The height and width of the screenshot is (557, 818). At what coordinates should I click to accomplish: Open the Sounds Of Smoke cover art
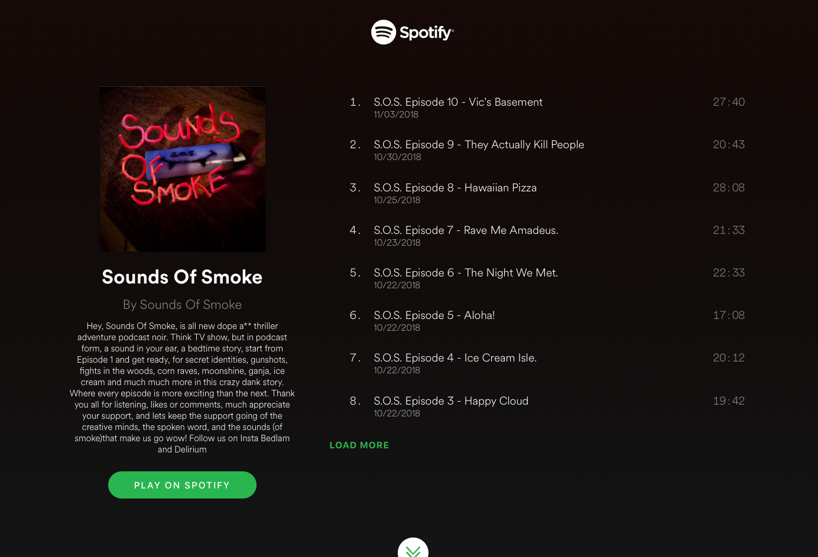[183, 169]
